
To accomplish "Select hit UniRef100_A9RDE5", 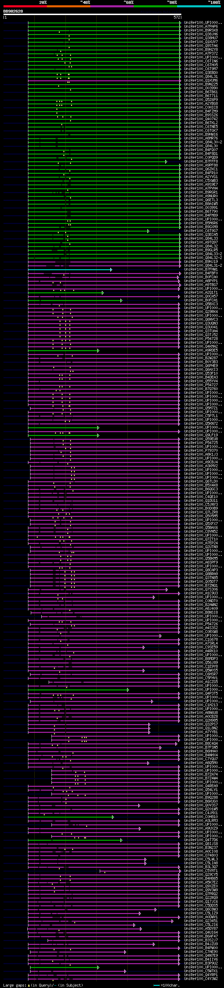I will click(201, 350).
